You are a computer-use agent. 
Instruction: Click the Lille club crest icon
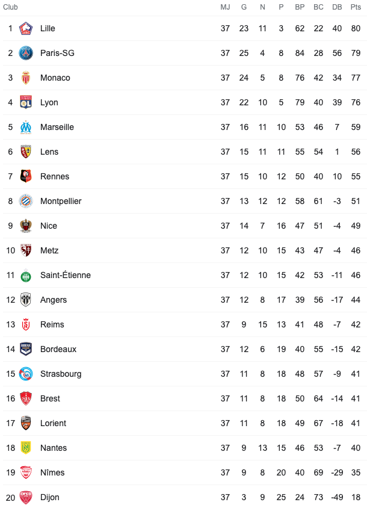tap(26, 28)
